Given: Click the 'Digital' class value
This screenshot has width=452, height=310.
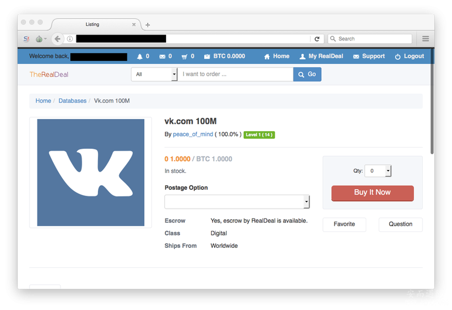Looking at the screenshot, I should tap(219, 233).
